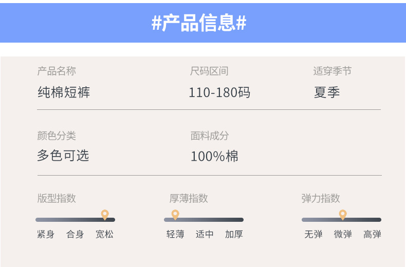The image size is (406, 267).
Task: Click the 弹力指数 slider bar
Action: pos(341,220)
